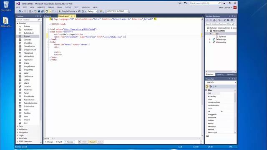Click the Property Pages wrench icon
The image size is (267, 150).
[215, 86]
